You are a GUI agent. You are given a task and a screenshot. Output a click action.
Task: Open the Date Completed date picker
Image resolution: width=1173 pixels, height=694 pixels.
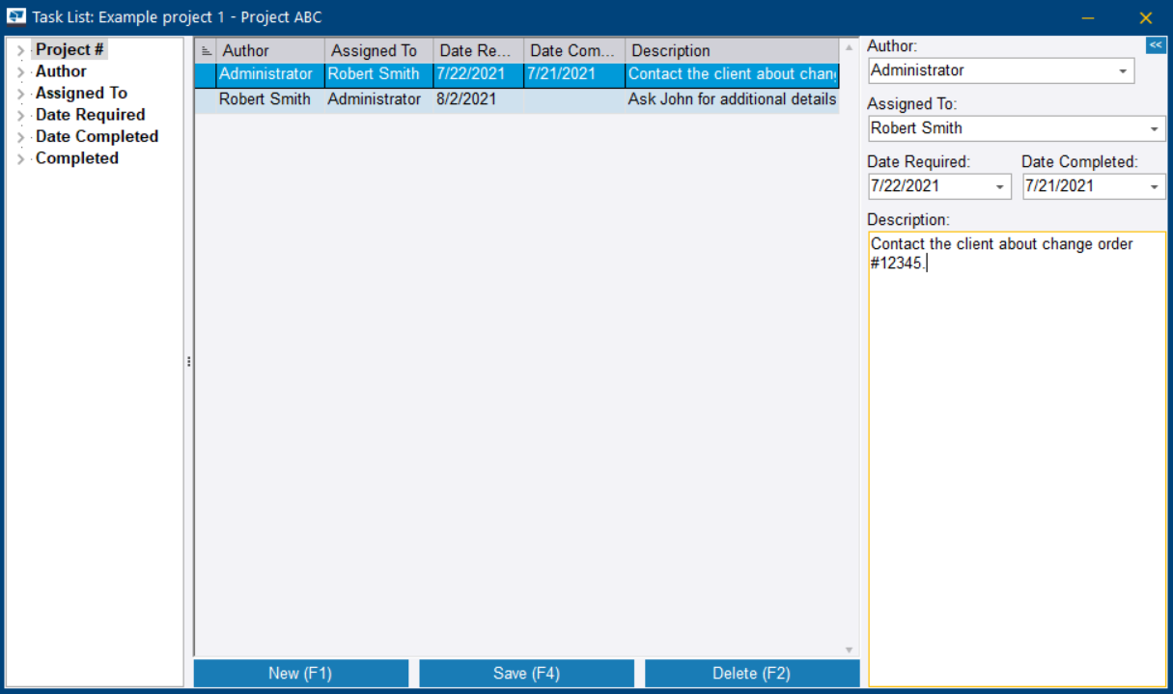pos(1155,185)
